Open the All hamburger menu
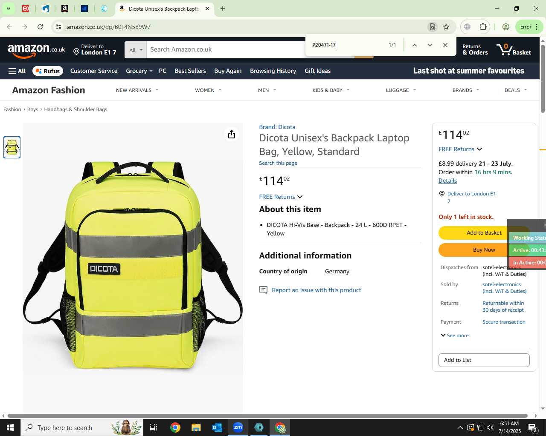 coord(17,71)
